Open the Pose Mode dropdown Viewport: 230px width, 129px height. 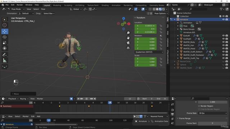click(x=16, y=9)
